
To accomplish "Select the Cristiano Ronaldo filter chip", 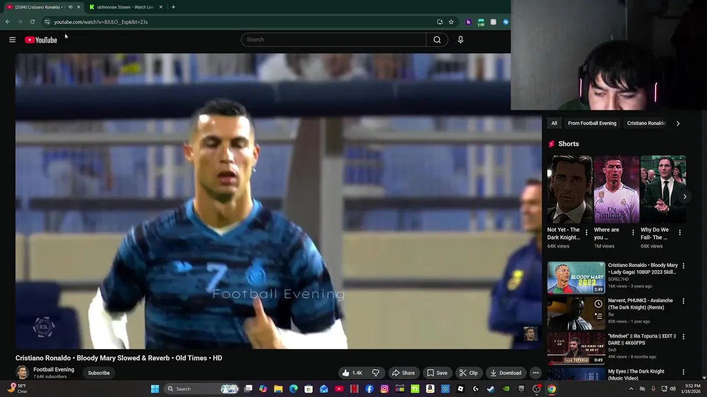I will click(646, 123).
